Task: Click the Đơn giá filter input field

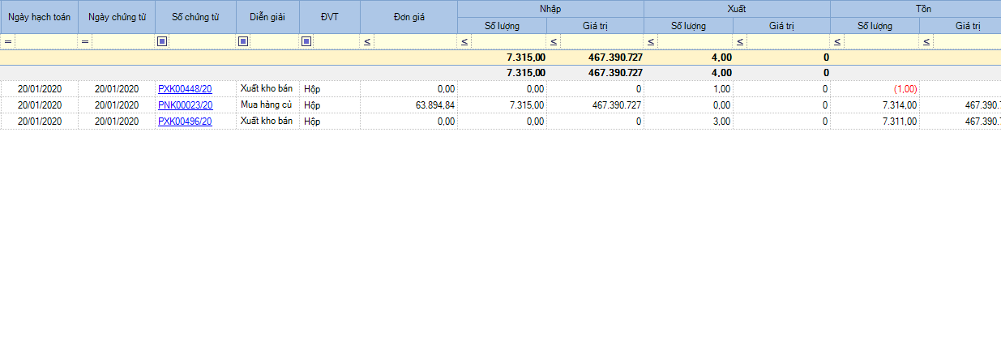Action: (415, 41)
